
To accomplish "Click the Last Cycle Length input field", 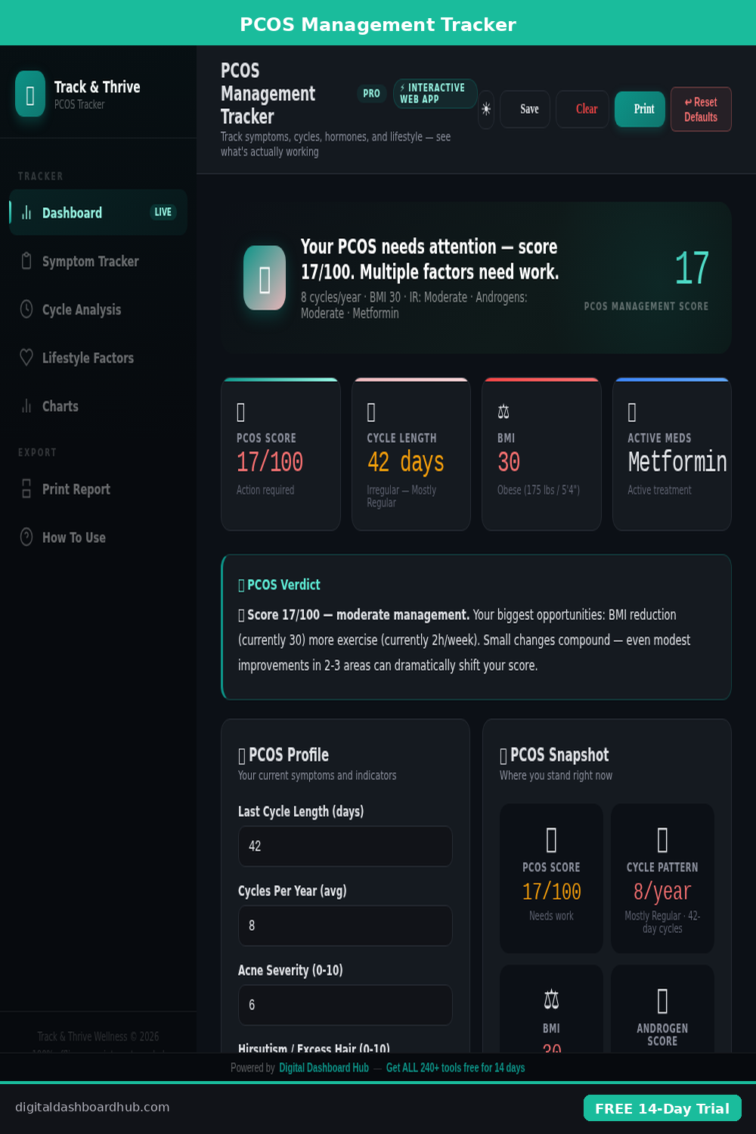I will click(345, 846).
